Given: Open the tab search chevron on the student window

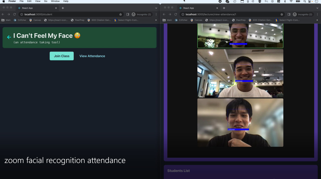Looking at the screenshot, I should [x=156, y=8].
